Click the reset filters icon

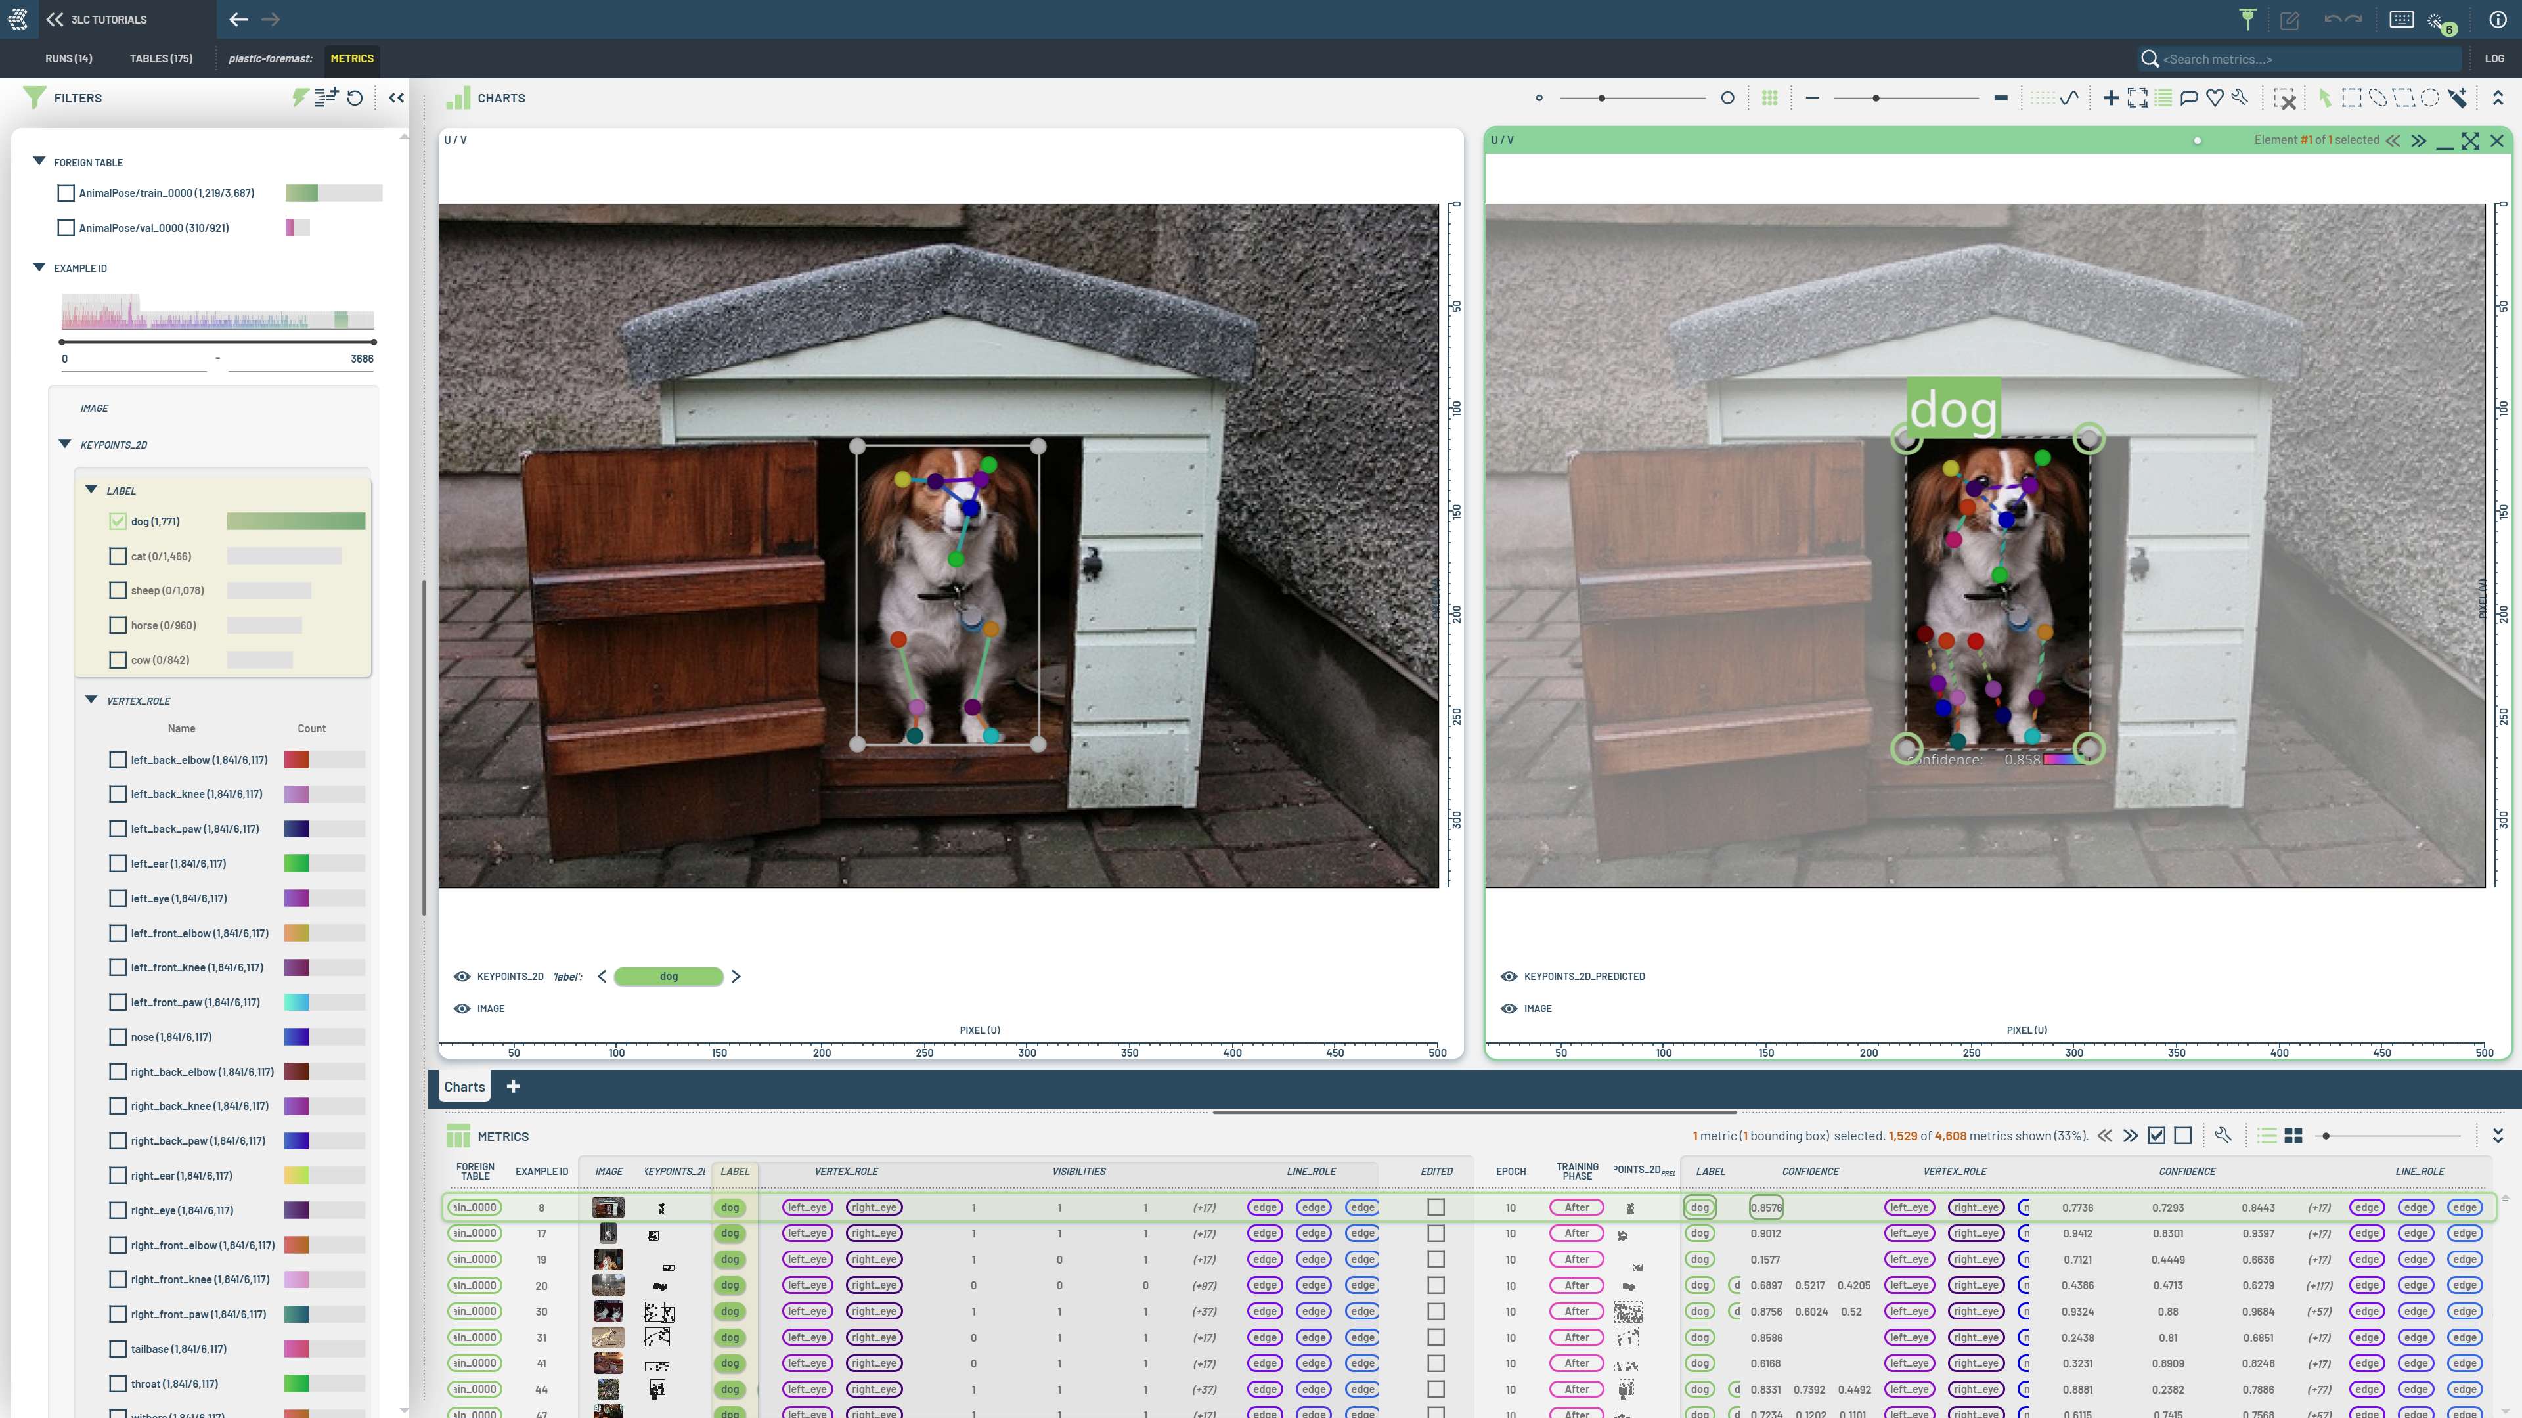pos(355,98)
